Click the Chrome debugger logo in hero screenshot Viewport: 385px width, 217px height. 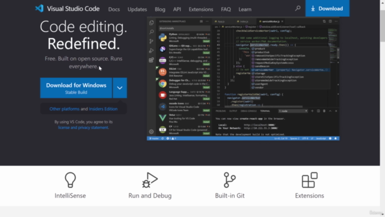click(x=162, y=84)
